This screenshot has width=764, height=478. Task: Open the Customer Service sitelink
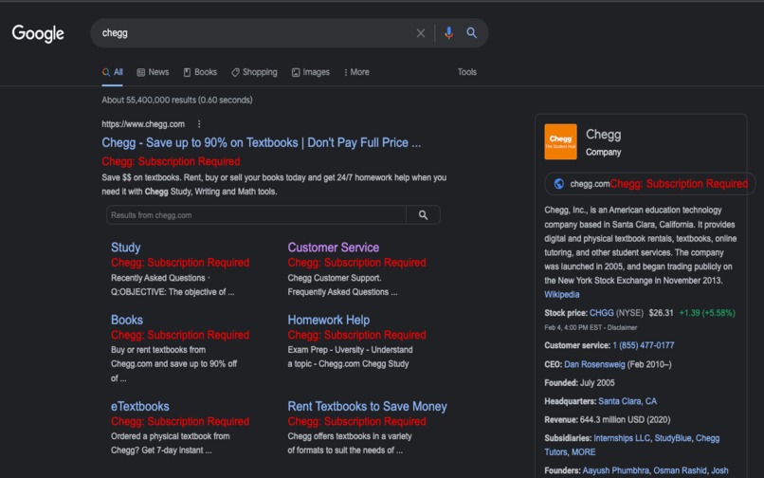point(334,248)
